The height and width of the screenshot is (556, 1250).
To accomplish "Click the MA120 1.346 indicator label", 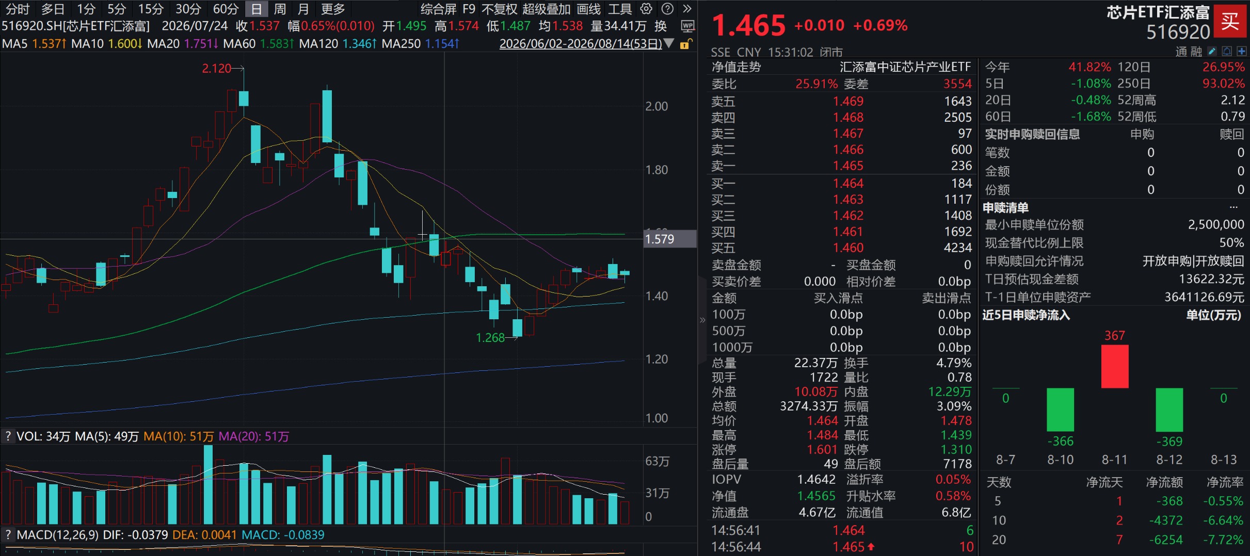I will click(338, 44).
